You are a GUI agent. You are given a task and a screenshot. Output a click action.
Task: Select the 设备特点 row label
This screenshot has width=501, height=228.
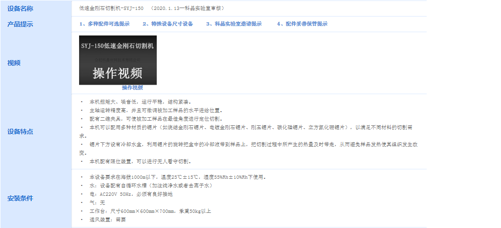point(20,132)
